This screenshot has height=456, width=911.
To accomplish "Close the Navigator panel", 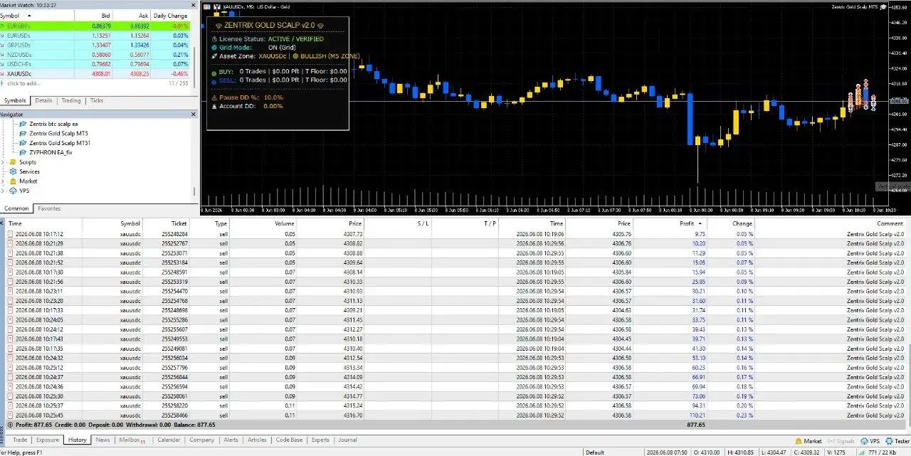I will click(x=193, y=114).
